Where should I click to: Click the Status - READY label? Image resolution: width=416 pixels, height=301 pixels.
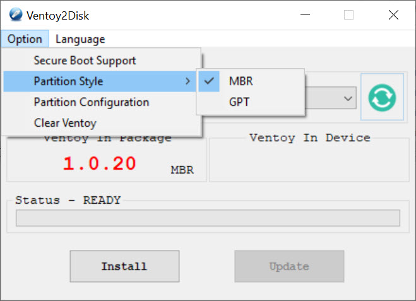point(68,200)
